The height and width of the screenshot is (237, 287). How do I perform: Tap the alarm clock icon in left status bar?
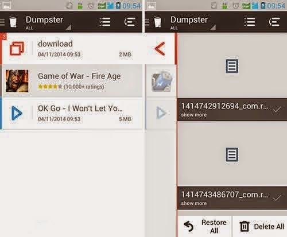tap(91, 6)
